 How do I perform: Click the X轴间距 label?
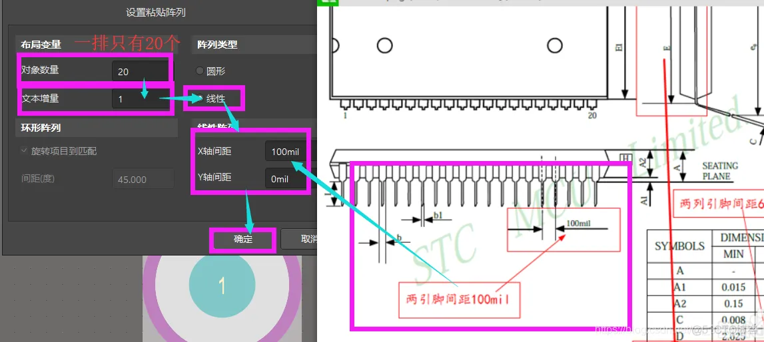(x=214, y=151)
